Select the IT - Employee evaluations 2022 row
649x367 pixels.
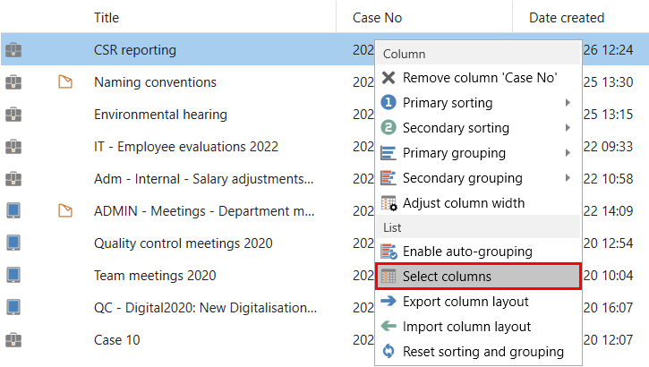[x=185, y=147]
